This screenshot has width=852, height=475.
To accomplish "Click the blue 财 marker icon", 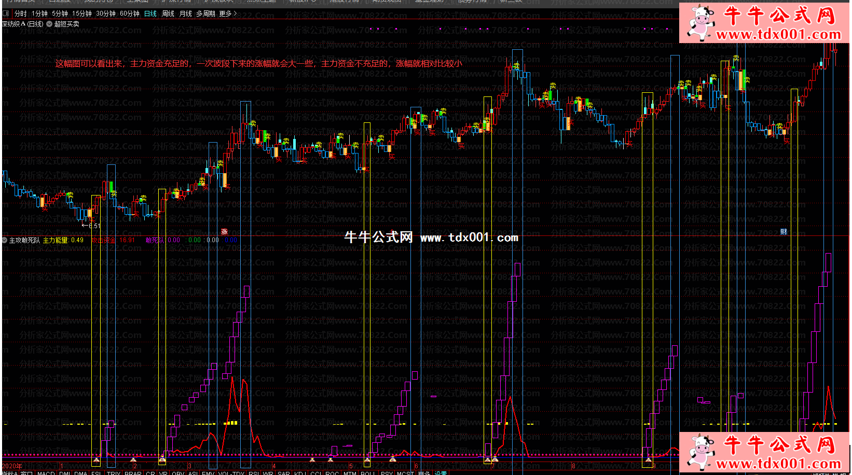I will (784, 232).
